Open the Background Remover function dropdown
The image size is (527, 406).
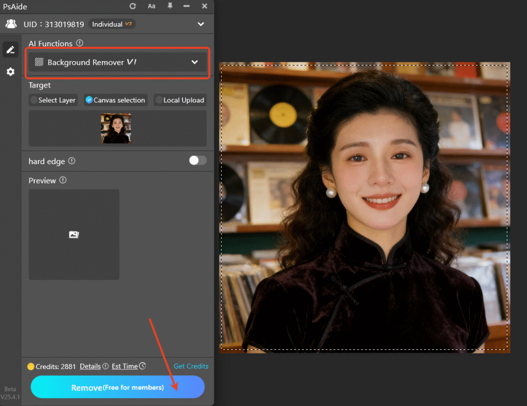[117, 62]
